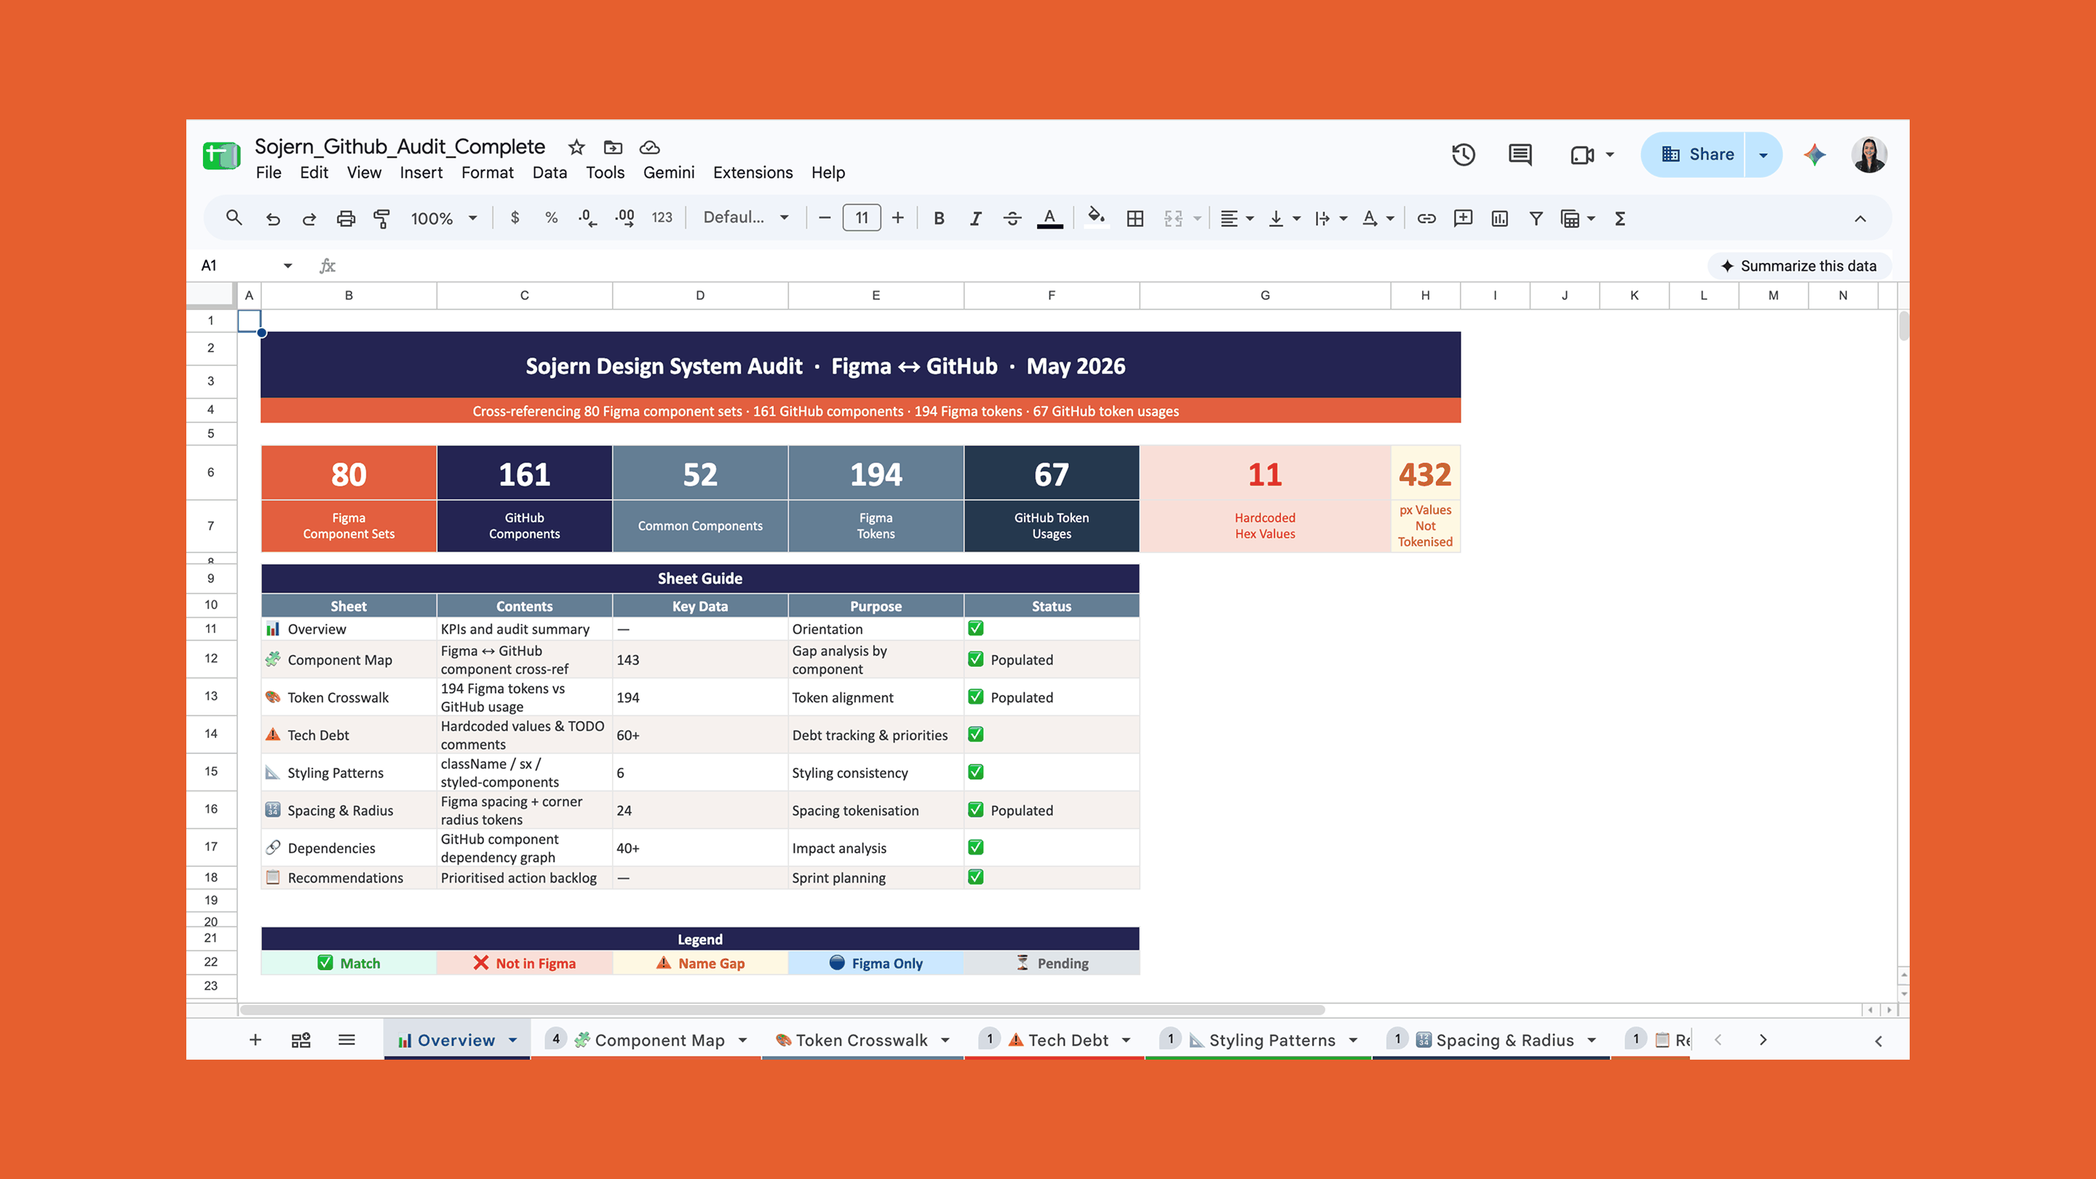Open the Format menu

pyautogui.click(x=488, y=172)
